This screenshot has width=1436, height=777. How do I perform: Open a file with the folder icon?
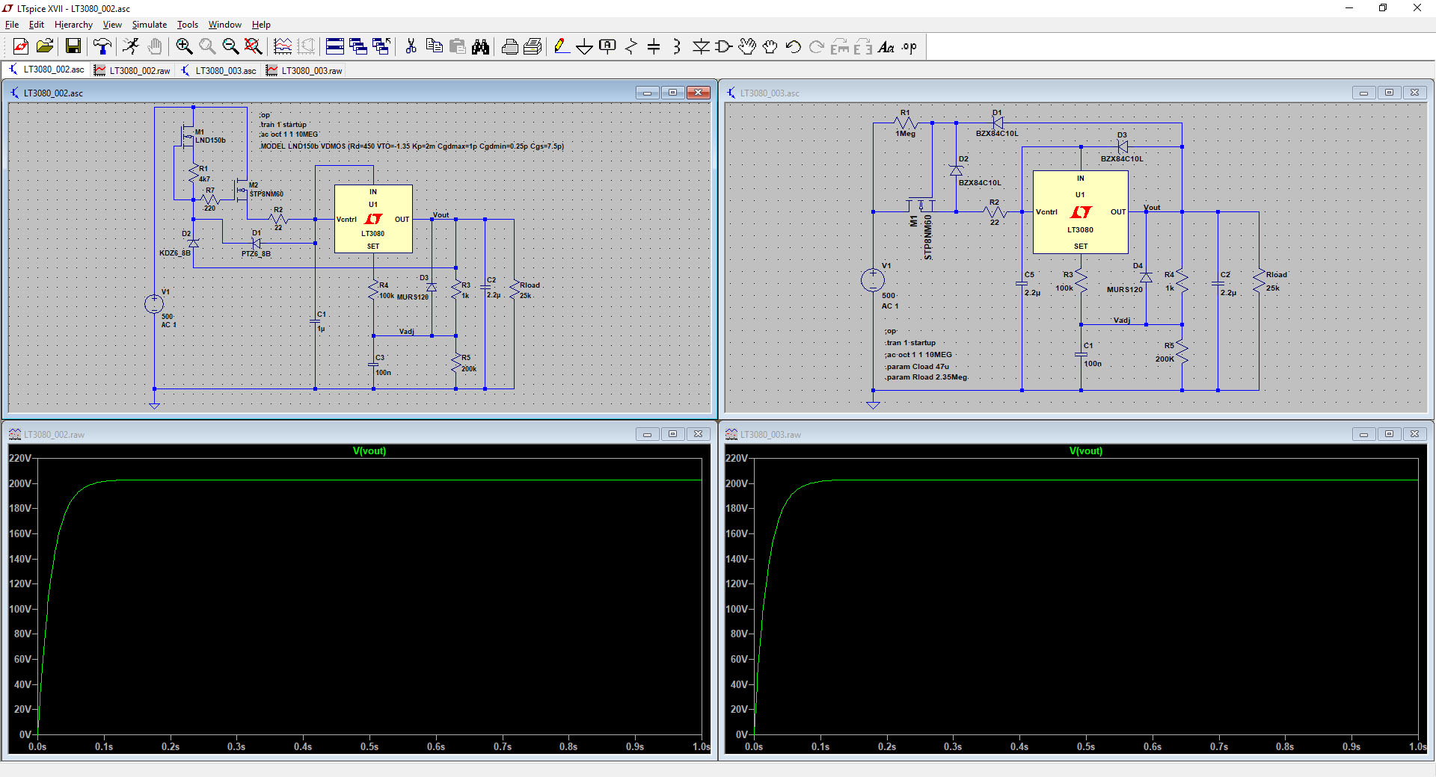(45, 47)
